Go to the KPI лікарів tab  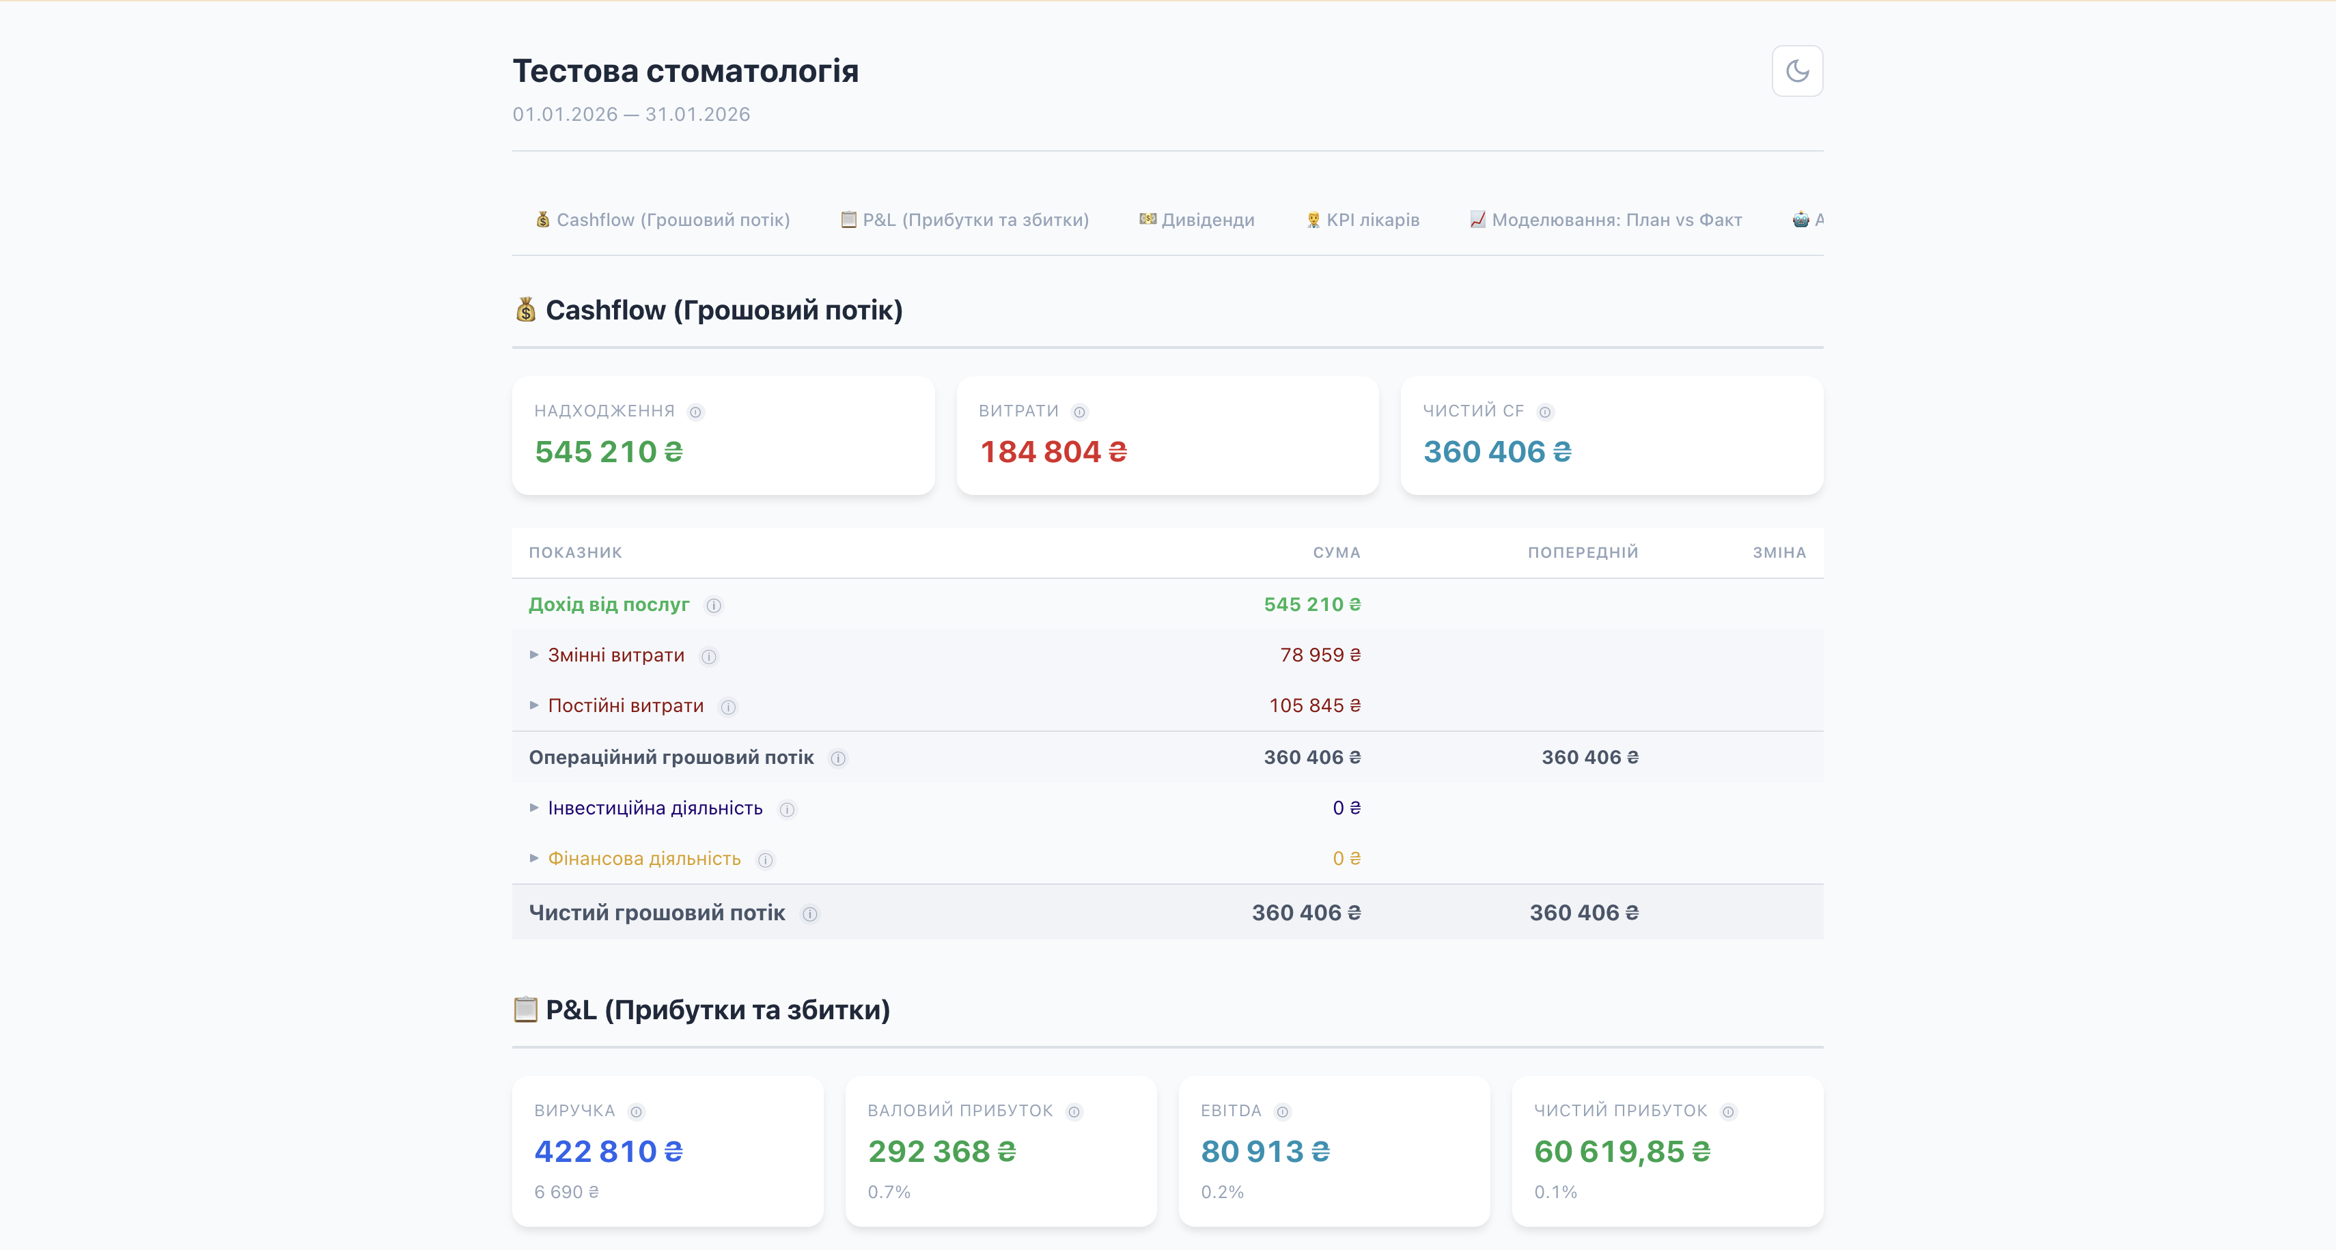(1362, 219)
